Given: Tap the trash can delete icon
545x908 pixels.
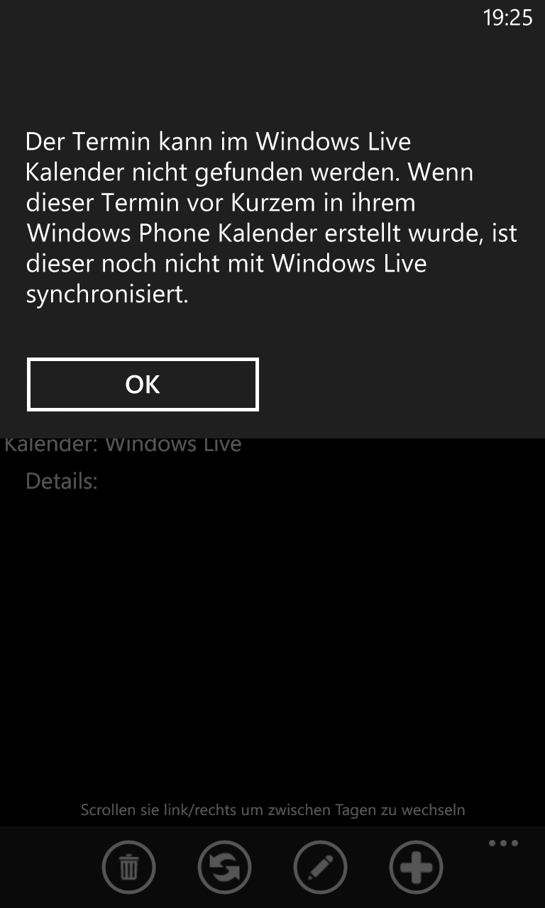Looking at the screenshot, I should (x=128, y=867).
